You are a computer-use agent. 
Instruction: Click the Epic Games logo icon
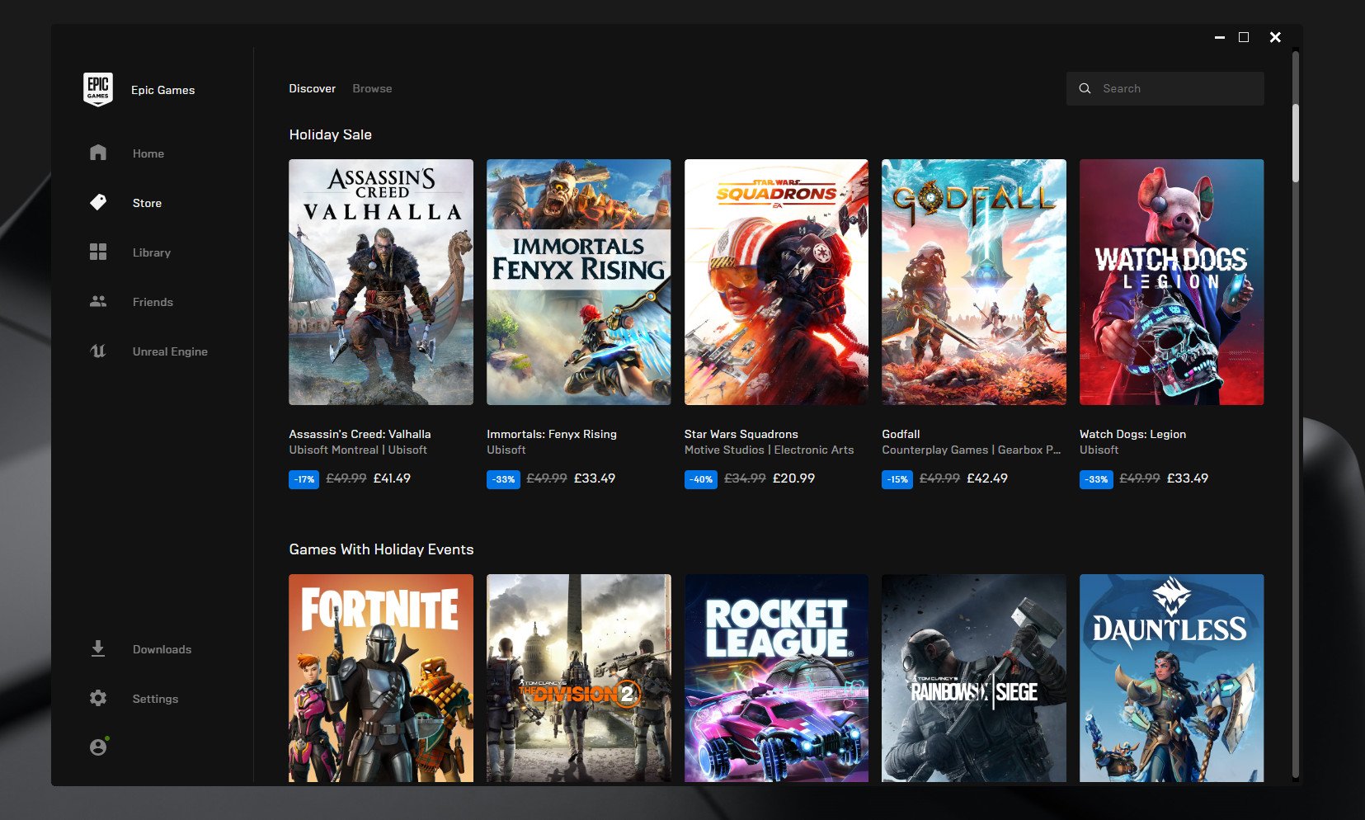click(x=98, y=89)
